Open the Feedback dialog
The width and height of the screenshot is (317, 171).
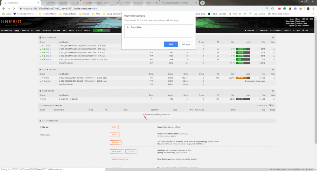click(x=276, y=30)
